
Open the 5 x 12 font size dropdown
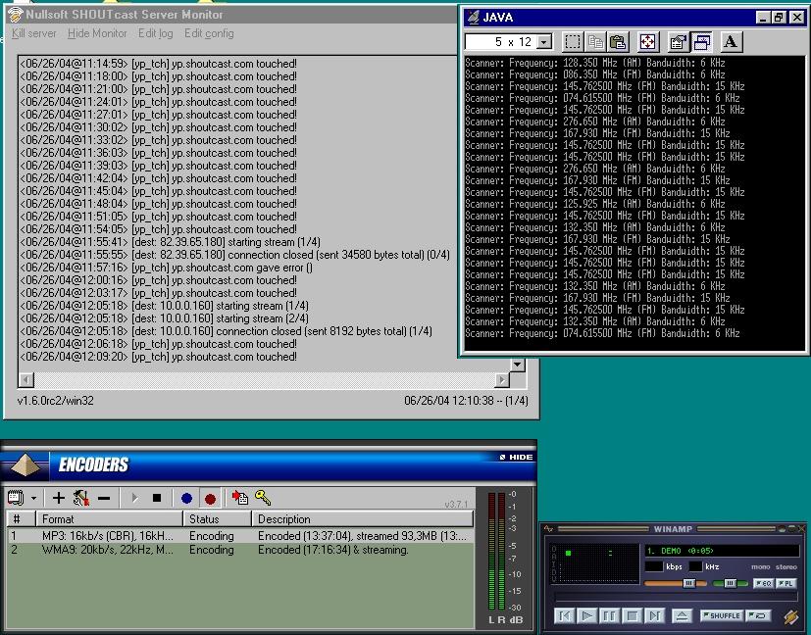point(543,41)
